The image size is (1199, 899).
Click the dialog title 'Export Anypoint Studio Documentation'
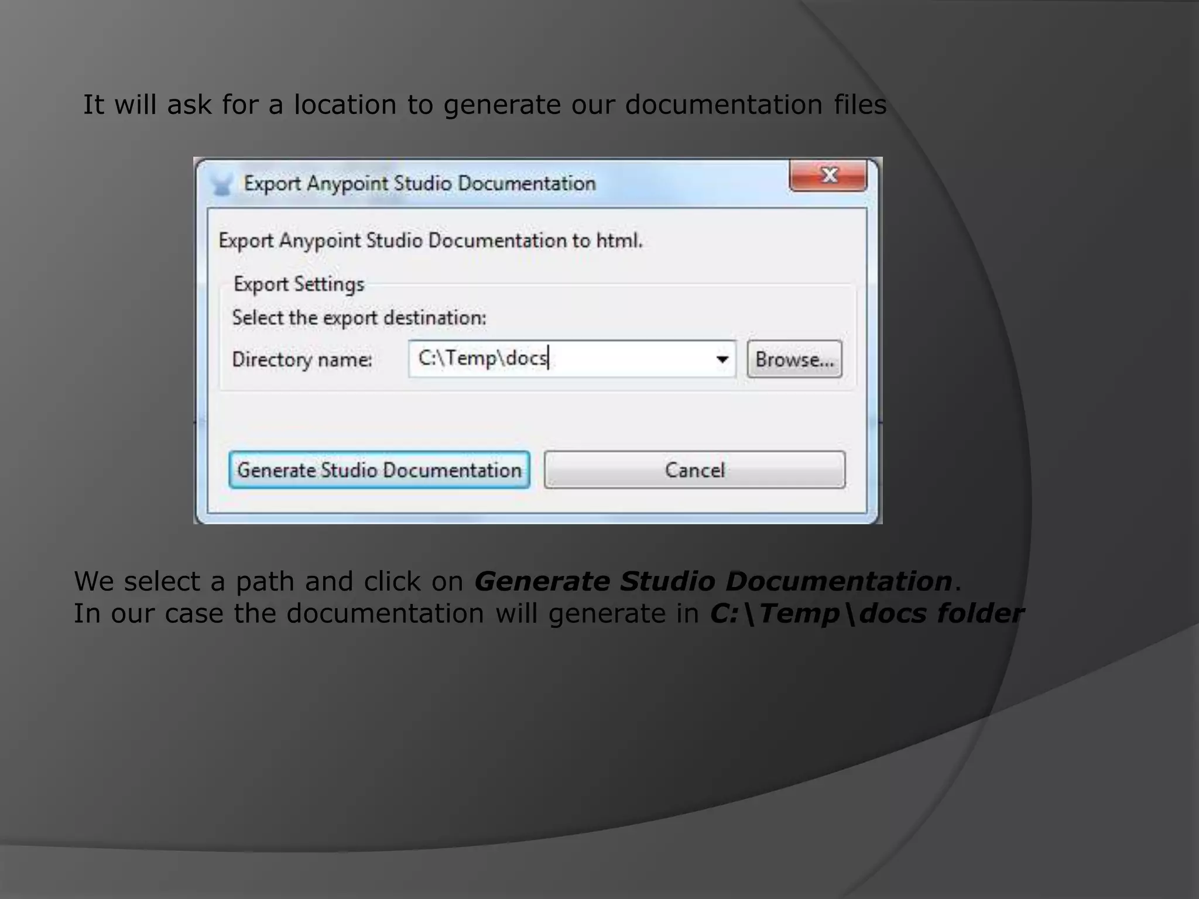(x=420, y=184)
